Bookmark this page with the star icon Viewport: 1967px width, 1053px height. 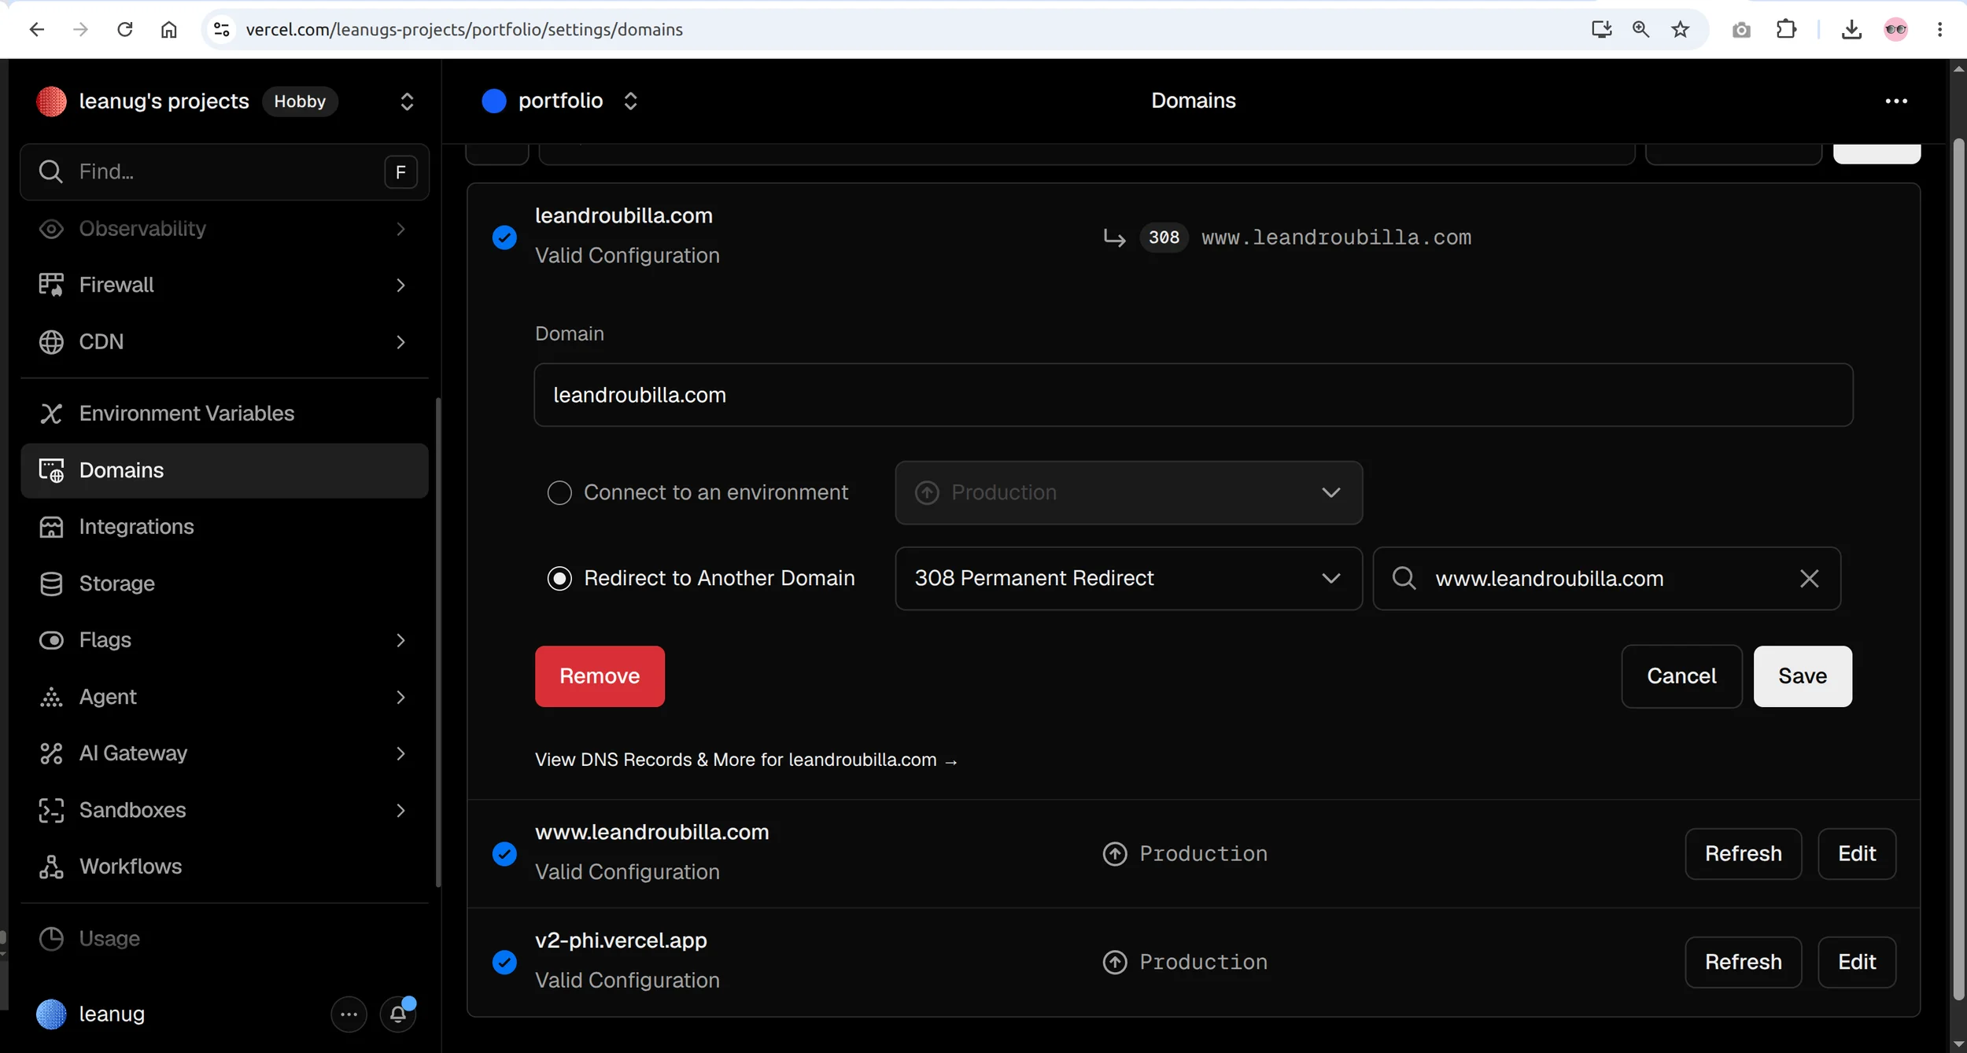(1681, 30)
